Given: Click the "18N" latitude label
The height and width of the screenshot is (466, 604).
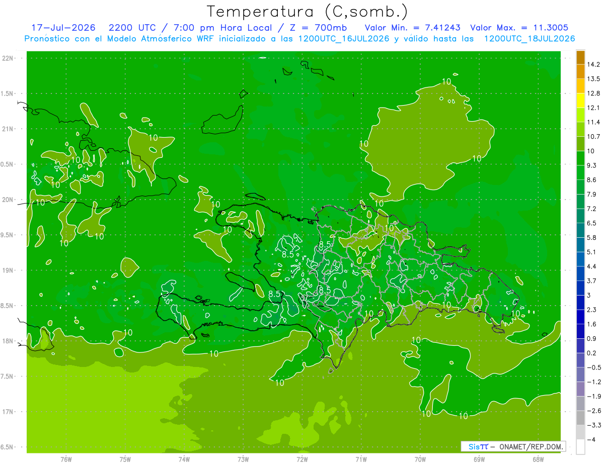Looking at the screenshot, I should (8, 341).
